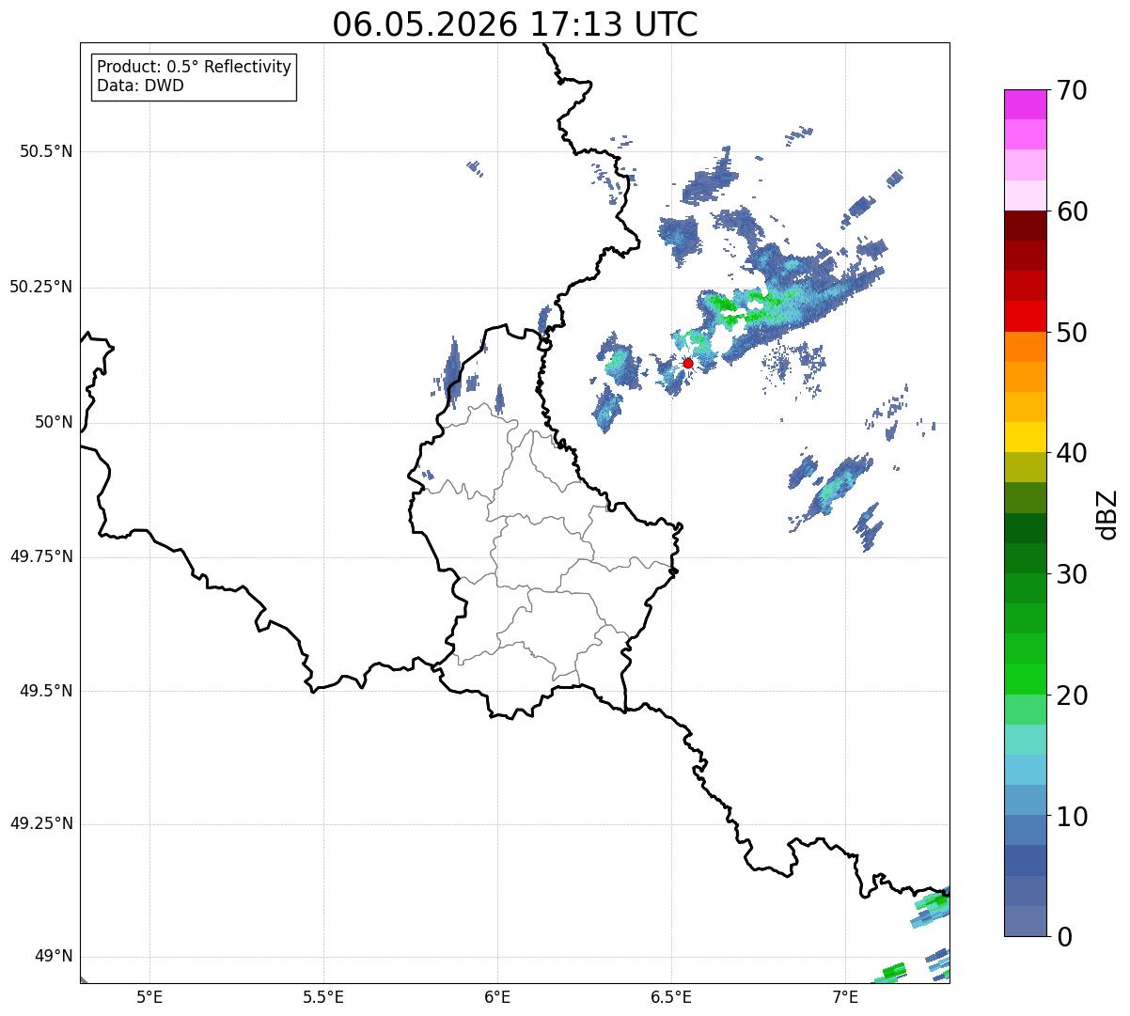This screenshot has width=1130, height=1016.
Task: Click the title 06.05.2026 17:13 UTC
Action: pos(515,24)
